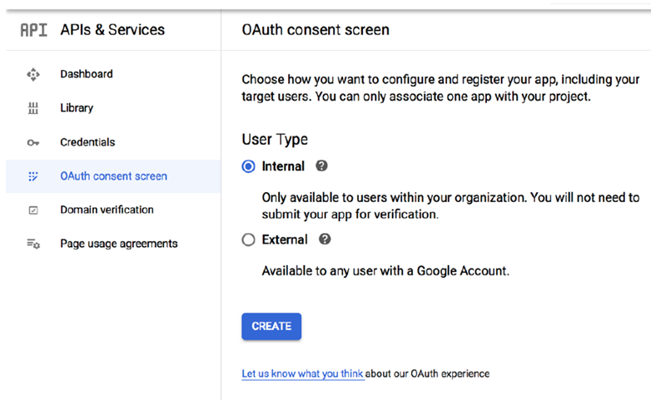The image size is (651, 400).
Task: Click the Domain verification checkbox icon
Action: [x=33, y=210]
